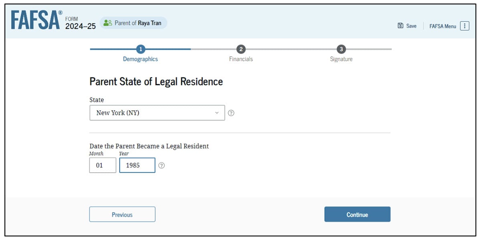Click the FORM 2024–25 text

(x=80, y=23)
